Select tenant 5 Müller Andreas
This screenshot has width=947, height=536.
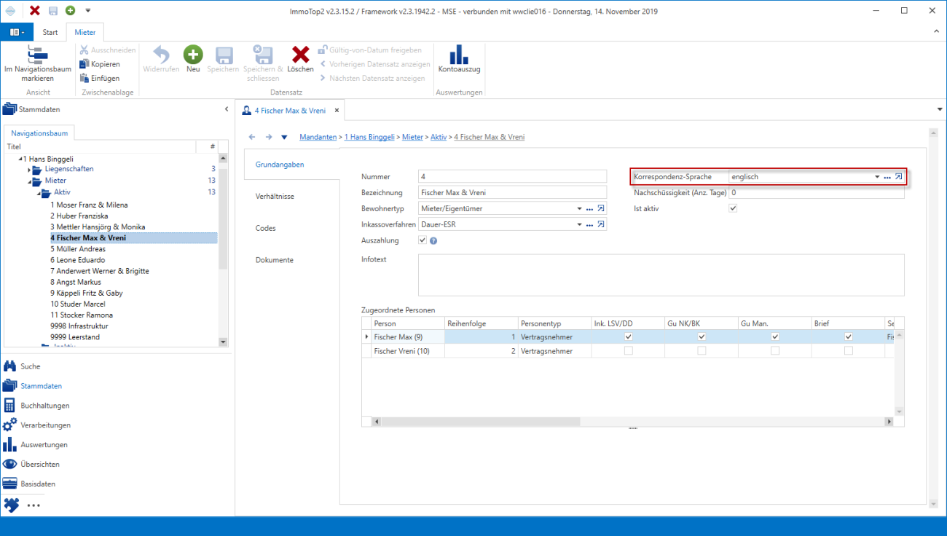(x=78, y=249)
